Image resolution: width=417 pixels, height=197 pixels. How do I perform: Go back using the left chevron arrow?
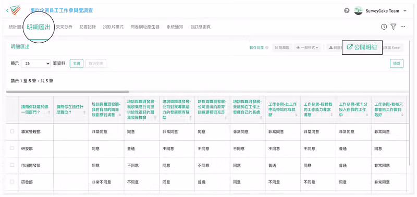point(7,10)
